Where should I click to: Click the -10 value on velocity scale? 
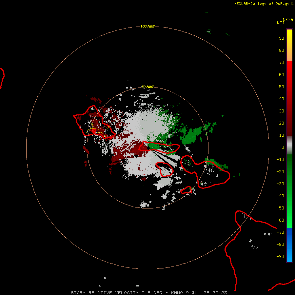[280, 160]
